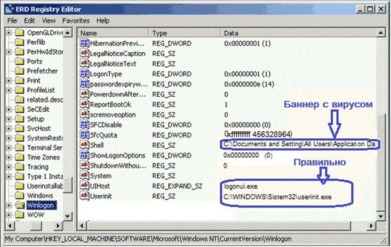Select the REG_EXPAND_SZ type cell
Viewport: 391px width, 247px height.
click(177, 186)
